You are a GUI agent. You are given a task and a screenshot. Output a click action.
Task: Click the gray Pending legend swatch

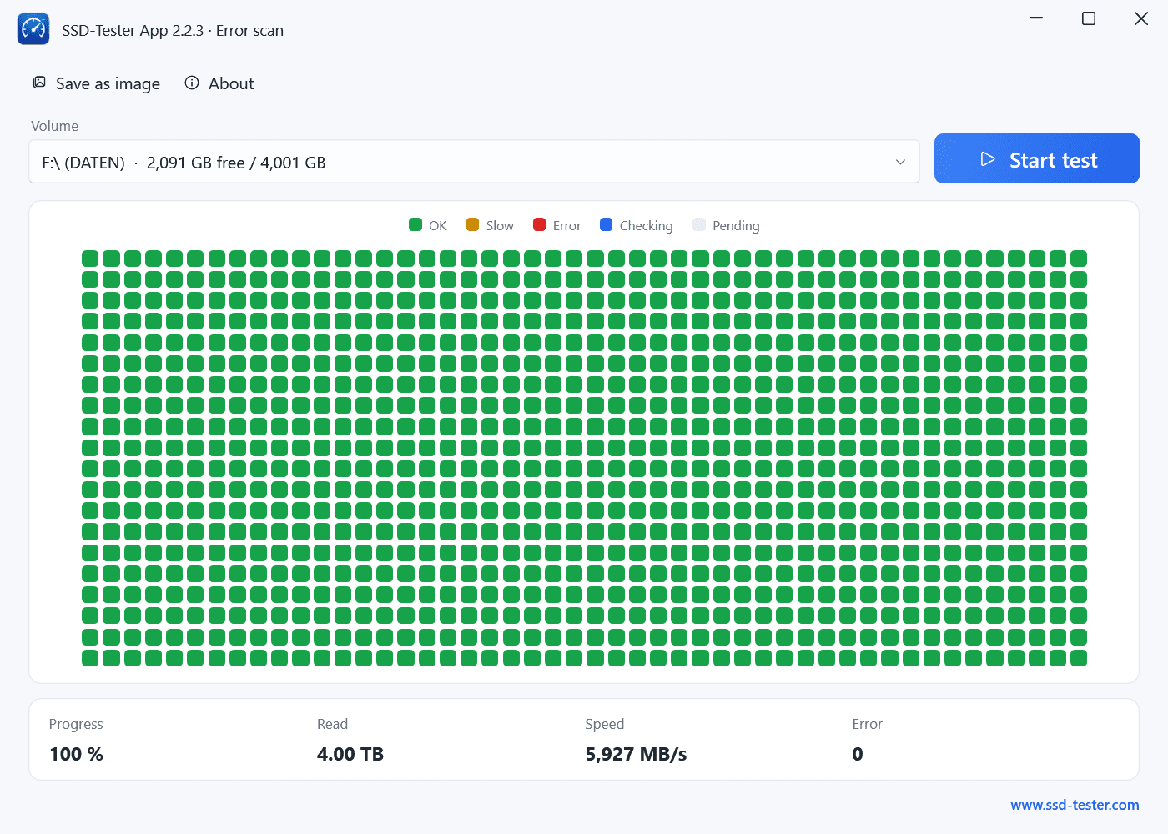699,224
